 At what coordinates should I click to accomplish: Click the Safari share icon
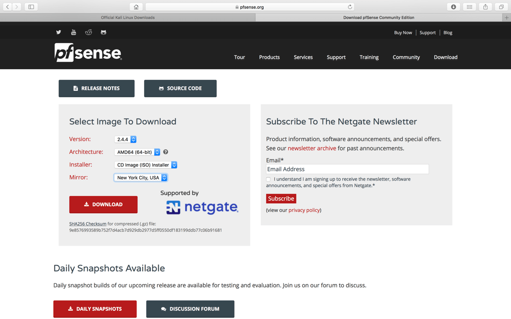(x=485, y=7)
